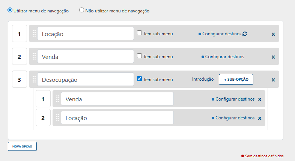
Task: Select 'Utilizar menu de navegação' radio option
Action: 10,11
